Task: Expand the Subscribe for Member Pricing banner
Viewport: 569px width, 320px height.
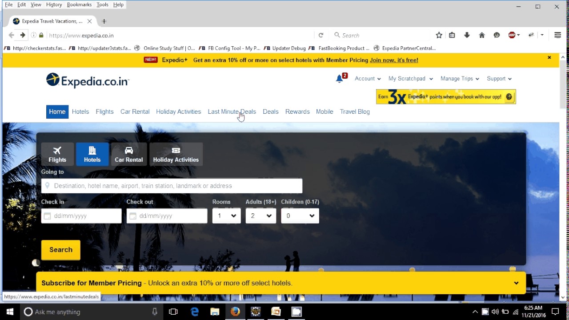Action: tap(516, 283)
